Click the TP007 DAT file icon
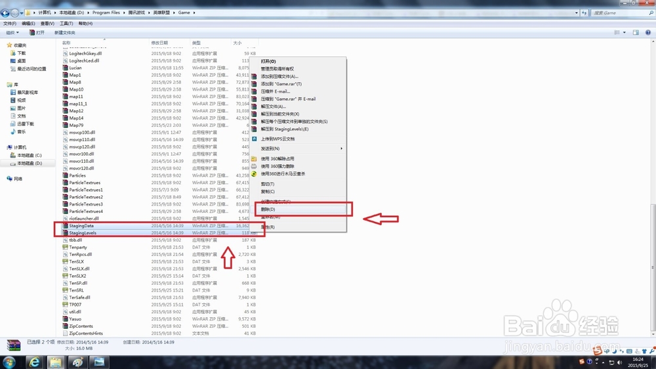Viewport: 656px width, 369px height. 65,305
